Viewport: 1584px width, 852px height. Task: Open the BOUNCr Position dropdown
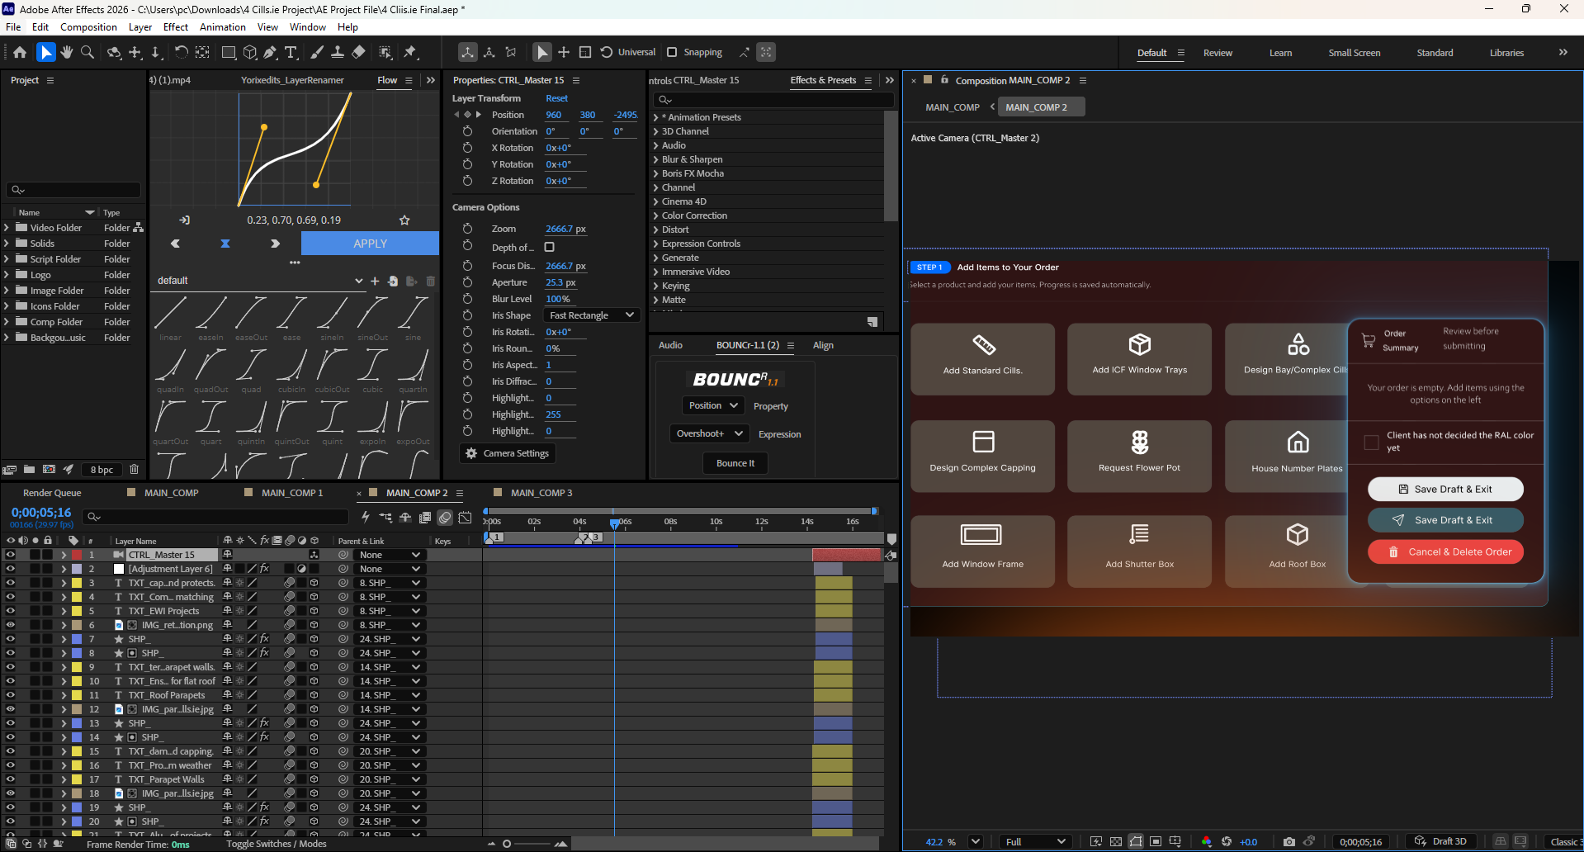(713, 405)
